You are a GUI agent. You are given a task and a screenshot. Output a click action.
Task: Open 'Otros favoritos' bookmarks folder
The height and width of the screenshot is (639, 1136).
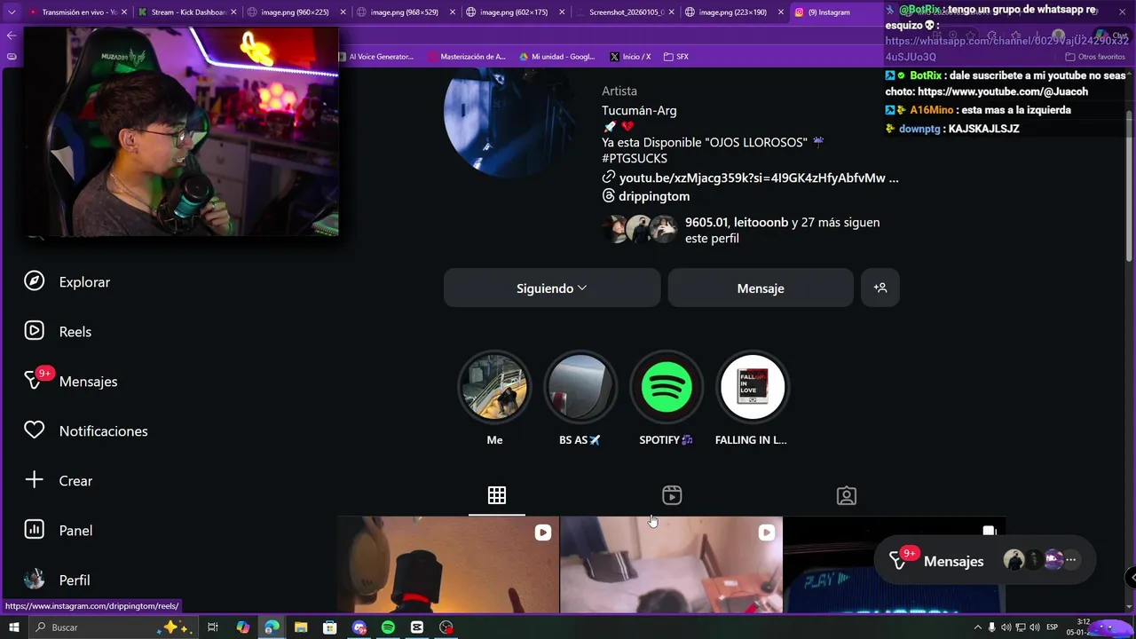(1095, 57)
